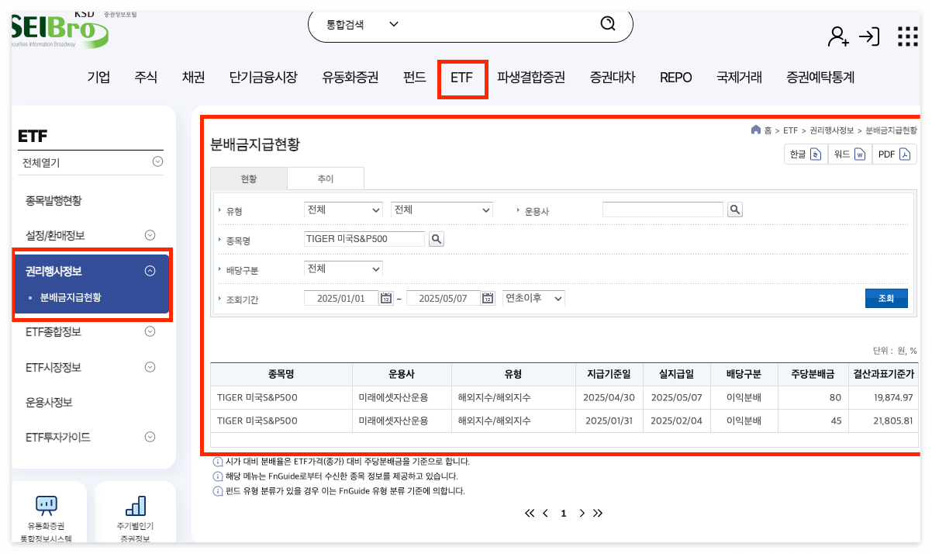Open 배당구분 dropdown
This screenshot has height=554, width=932.
coord(343,268)
